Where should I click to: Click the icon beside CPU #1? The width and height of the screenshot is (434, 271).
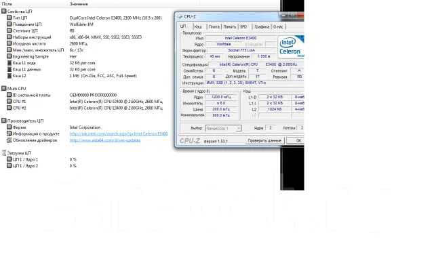click(x=9, y=101)
